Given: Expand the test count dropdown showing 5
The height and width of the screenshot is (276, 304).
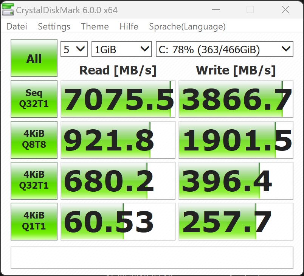Looking at the screenshot, I should click(x=74, y=49).
